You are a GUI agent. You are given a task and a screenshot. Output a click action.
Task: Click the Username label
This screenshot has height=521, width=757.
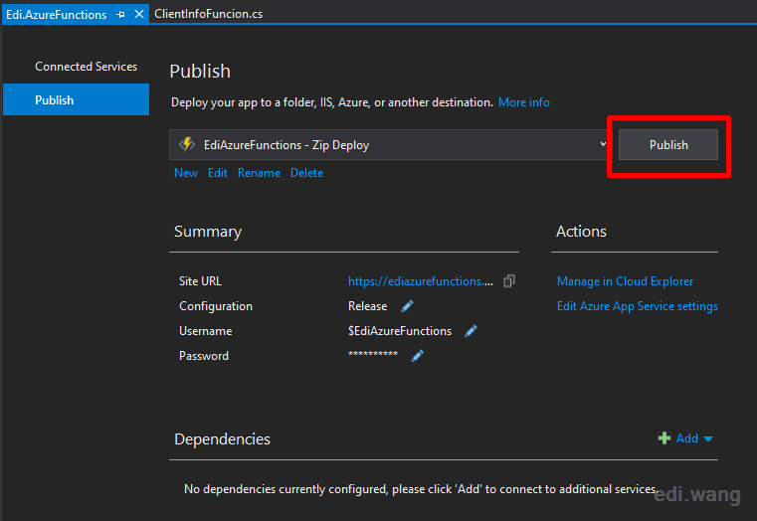[x=206, y=331]
